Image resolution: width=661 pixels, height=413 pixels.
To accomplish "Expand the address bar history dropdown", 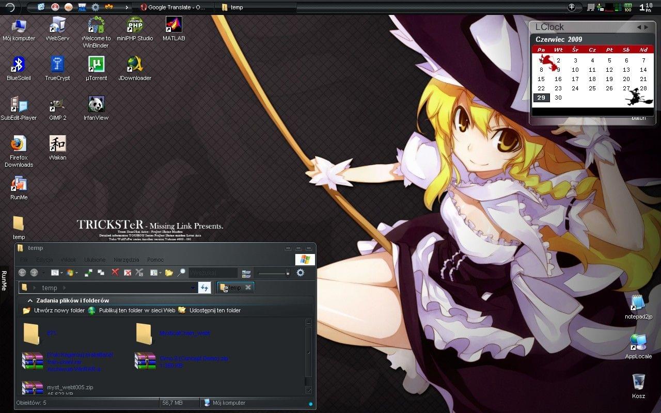I will coord(193,288).
